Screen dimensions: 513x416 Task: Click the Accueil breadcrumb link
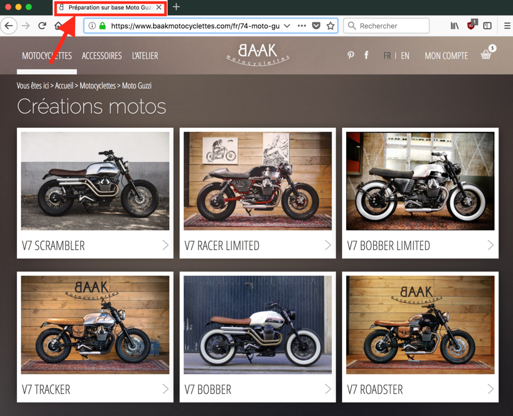click(64, 85)
